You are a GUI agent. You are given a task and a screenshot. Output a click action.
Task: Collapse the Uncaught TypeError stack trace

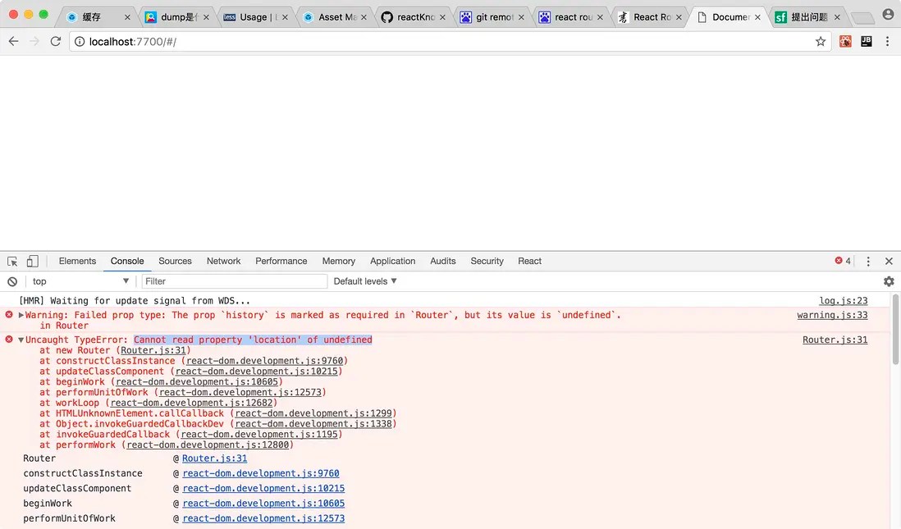click(20, 339)
